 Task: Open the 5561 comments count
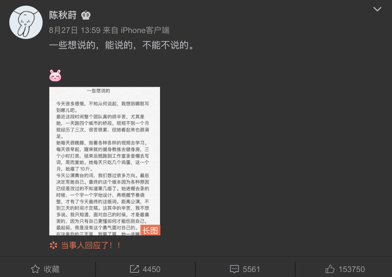coord(251,269)
